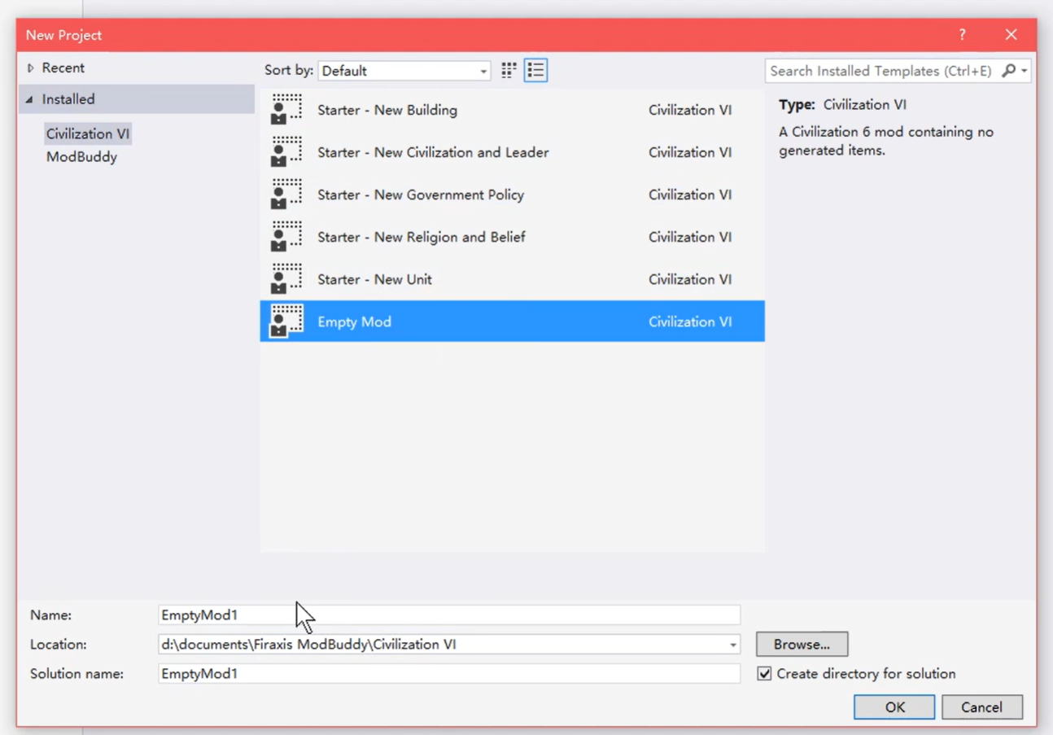This screenshot has width=1053, height=735.
Task: Click the Solution name field
Action: 449,674
